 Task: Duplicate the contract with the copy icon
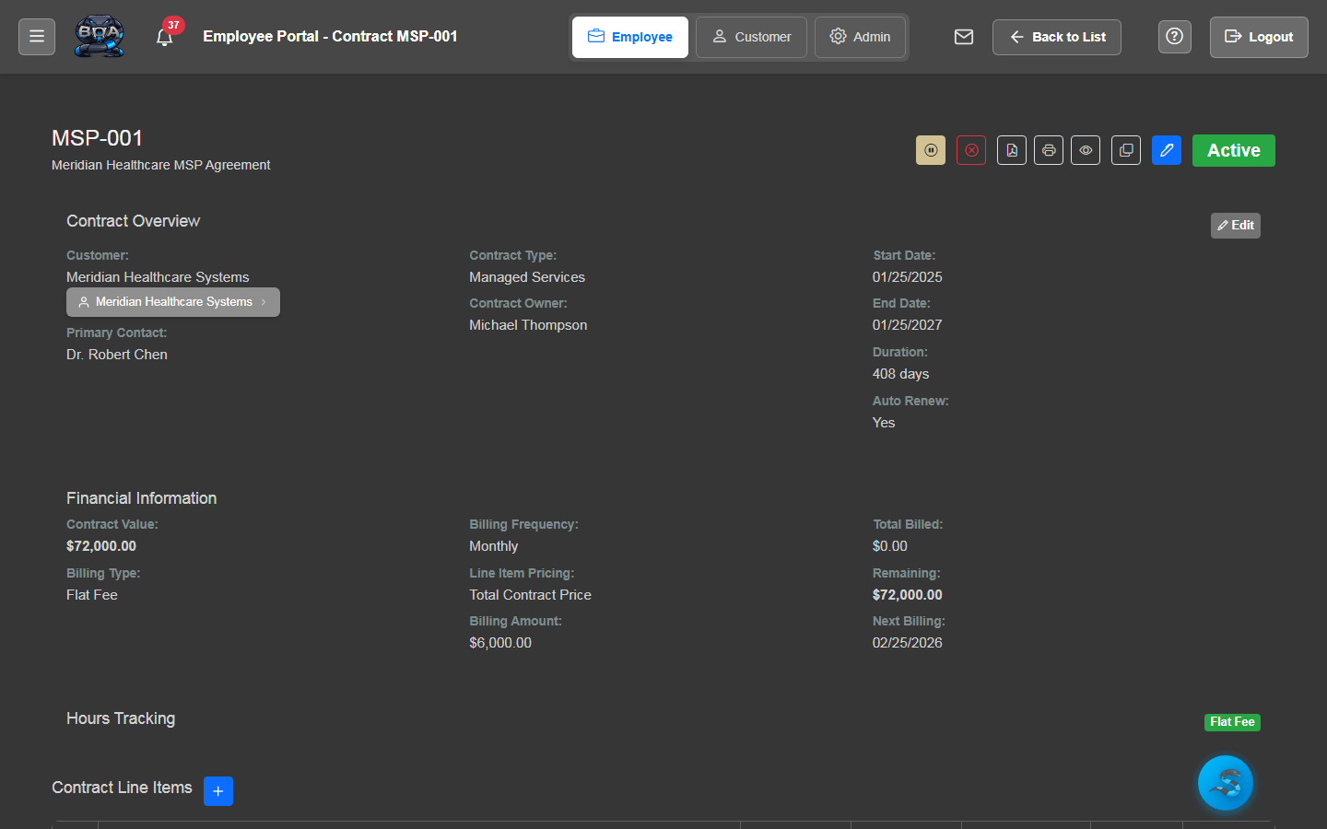[1126, 150]
